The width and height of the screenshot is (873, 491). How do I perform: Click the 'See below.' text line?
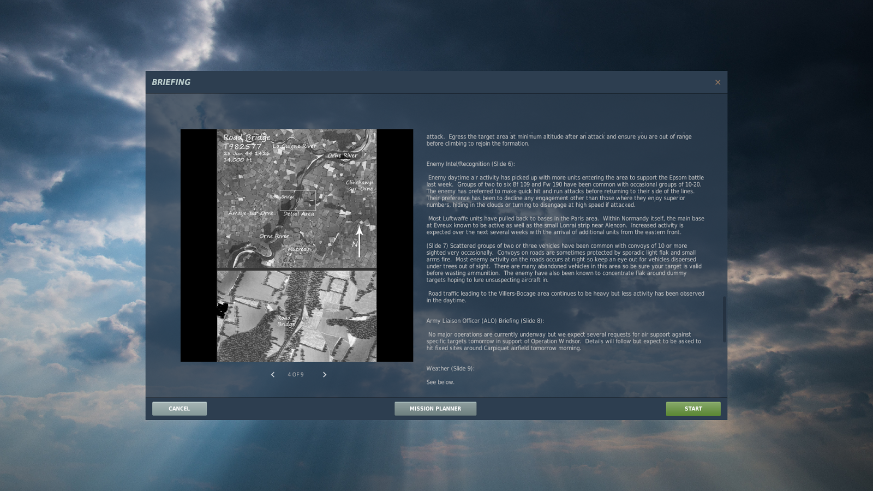point(440,382)
